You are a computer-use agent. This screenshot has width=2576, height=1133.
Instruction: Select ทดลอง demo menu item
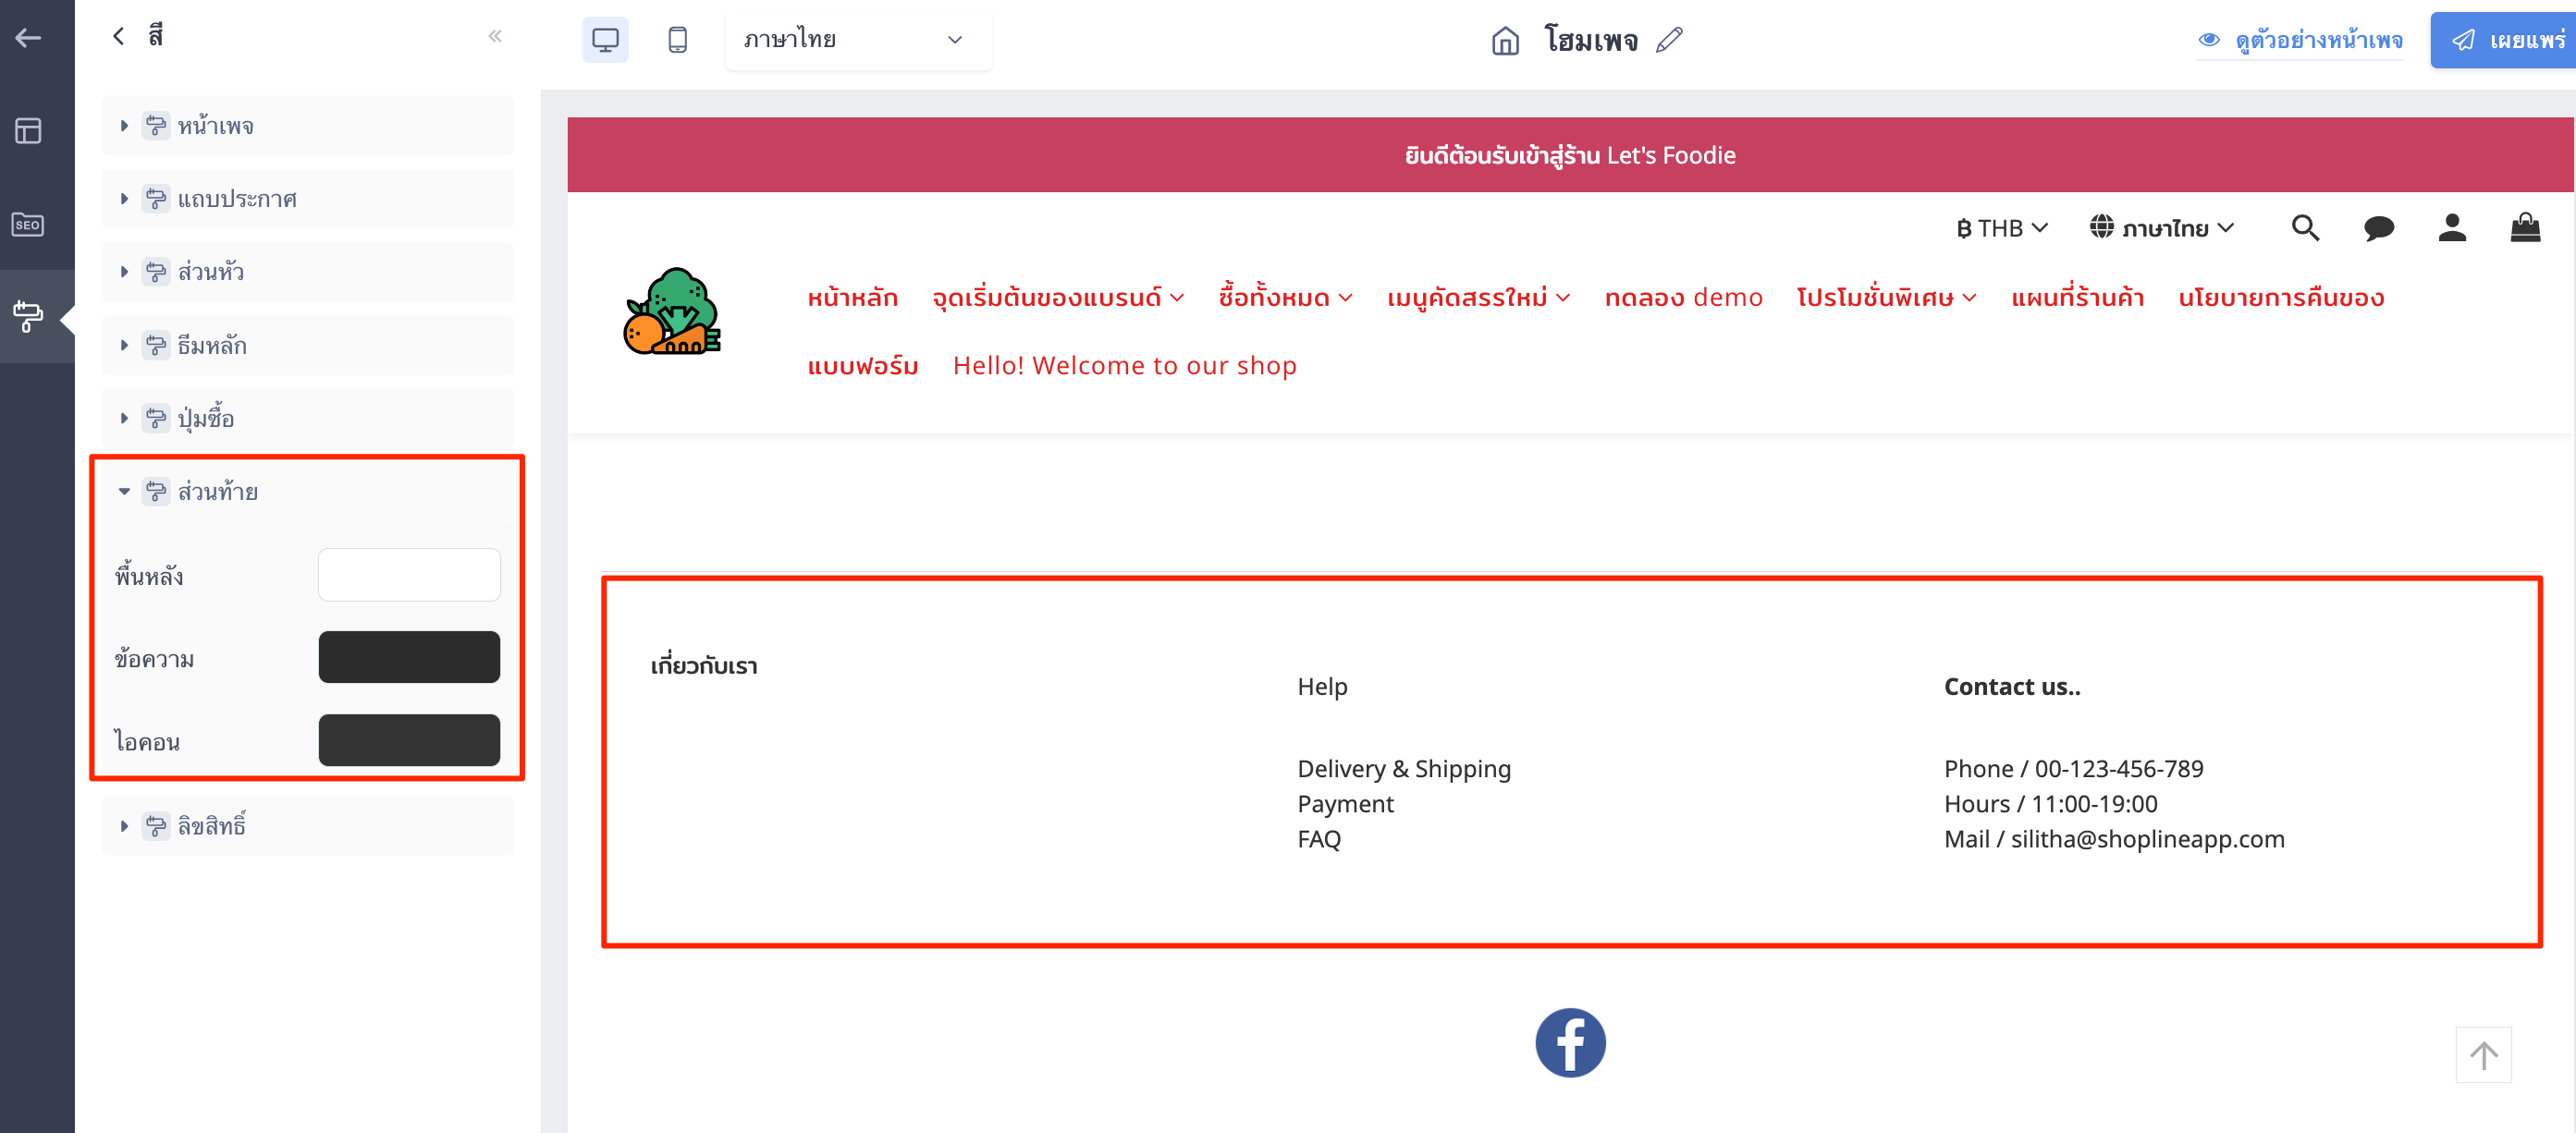pos(1684,298)
